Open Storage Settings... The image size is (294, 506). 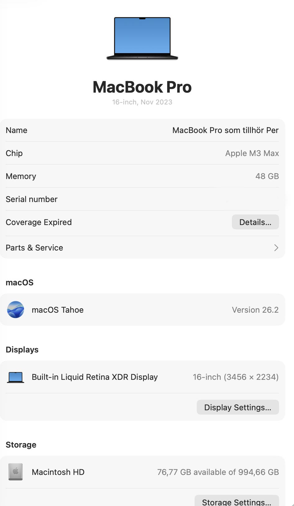237,501
